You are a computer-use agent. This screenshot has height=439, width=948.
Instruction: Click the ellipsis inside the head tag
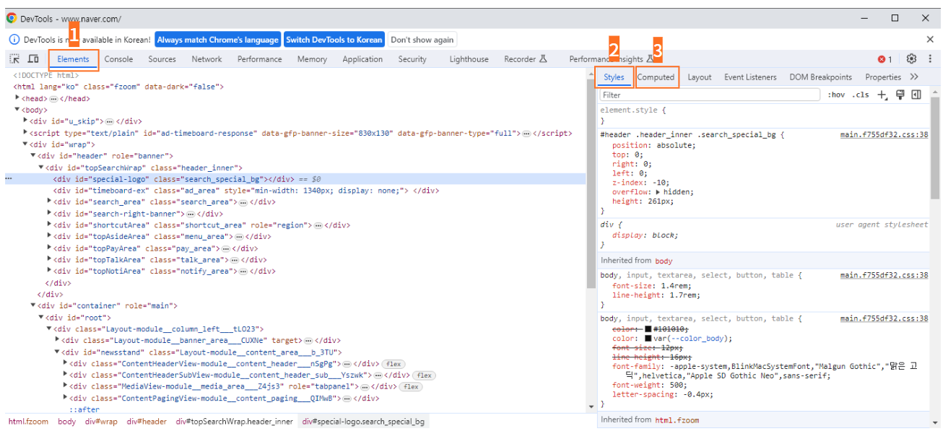click(x=53, y=98)
